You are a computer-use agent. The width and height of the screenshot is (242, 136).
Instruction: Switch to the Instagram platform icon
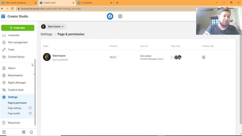coord(120,16)
